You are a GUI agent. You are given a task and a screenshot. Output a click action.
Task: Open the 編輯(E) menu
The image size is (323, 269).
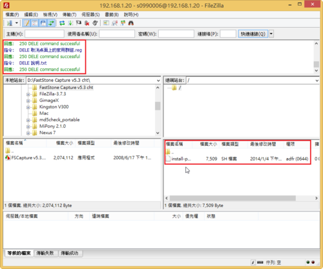coord(31,15)
